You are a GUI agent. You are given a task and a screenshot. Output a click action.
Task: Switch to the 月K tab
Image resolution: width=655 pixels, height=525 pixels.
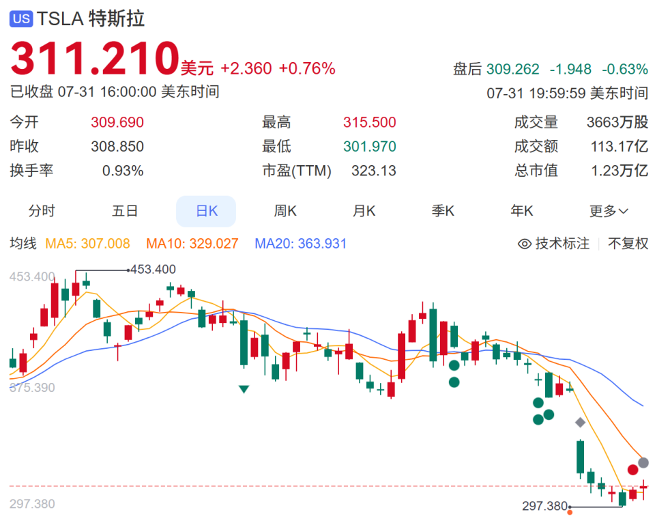364,211
